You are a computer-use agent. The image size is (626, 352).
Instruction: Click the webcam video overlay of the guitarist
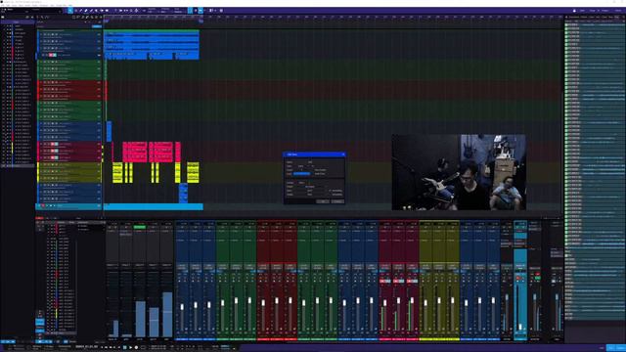point(459,172)
